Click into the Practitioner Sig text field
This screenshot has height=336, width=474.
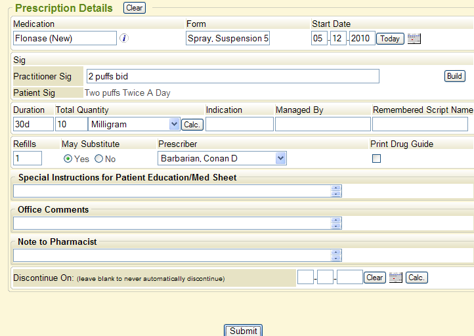point(232,77)
